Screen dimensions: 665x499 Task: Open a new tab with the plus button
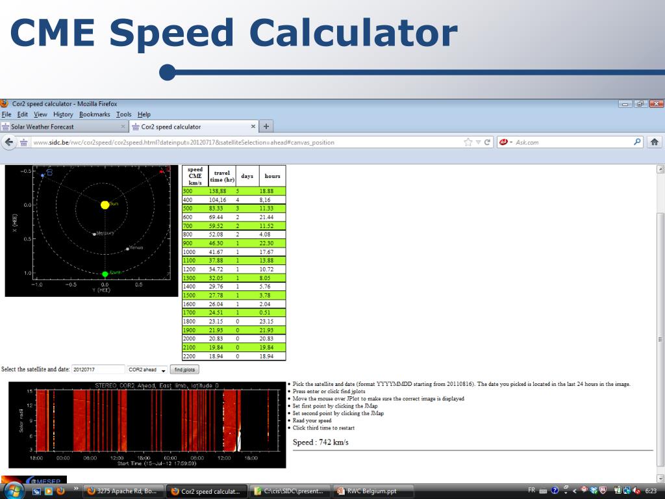tap(266, 126)
